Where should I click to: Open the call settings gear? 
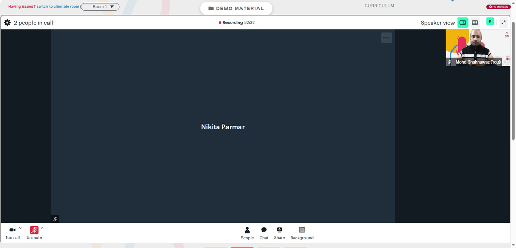click(x=7, y=23)
